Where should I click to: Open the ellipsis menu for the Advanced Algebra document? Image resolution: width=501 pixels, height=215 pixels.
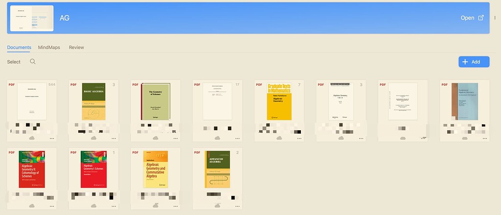pos(237,206)
